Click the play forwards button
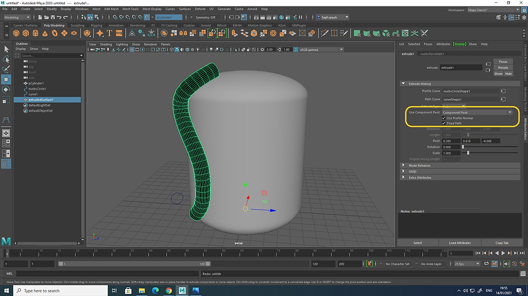This screenshot has height=296, width=528. [503, 253]
